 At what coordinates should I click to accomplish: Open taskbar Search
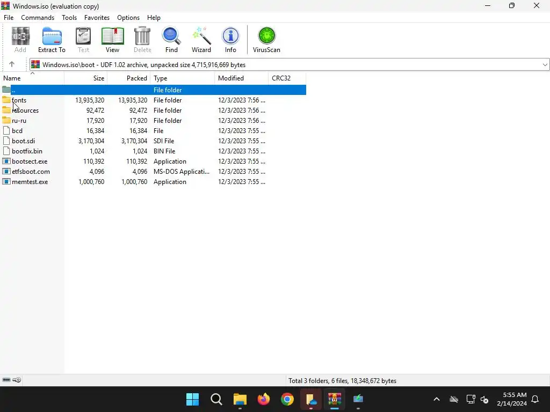216,399
